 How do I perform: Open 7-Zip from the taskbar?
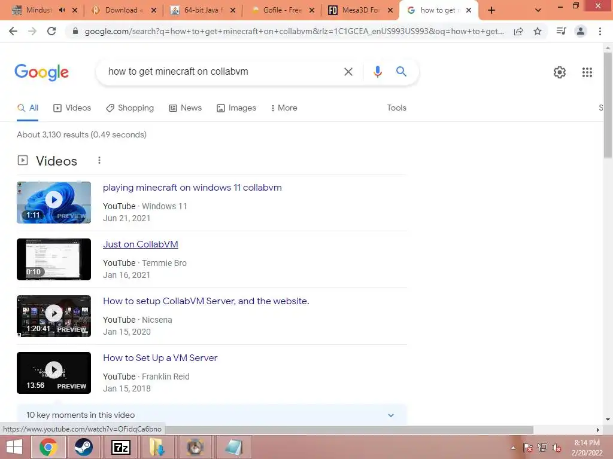120,447
